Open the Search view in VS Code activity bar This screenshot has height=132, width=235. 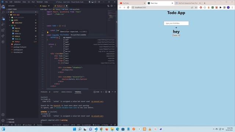click(x=3, y=12)
